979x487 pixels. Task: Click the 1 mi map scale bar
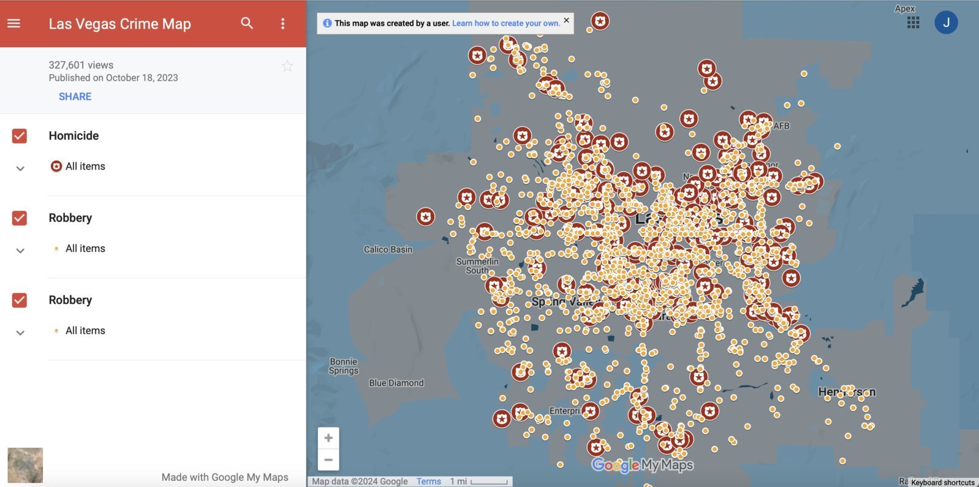[x=480, y=481]
